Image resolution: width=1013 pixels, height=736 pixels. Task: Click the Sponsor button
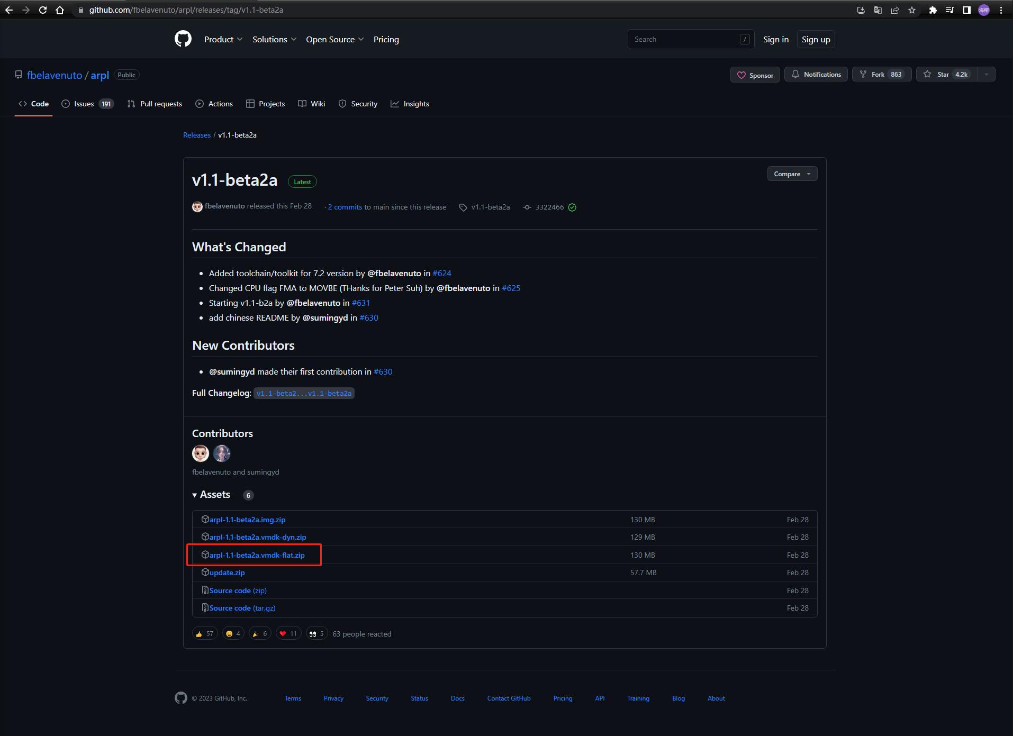click(x=755, y=75)
